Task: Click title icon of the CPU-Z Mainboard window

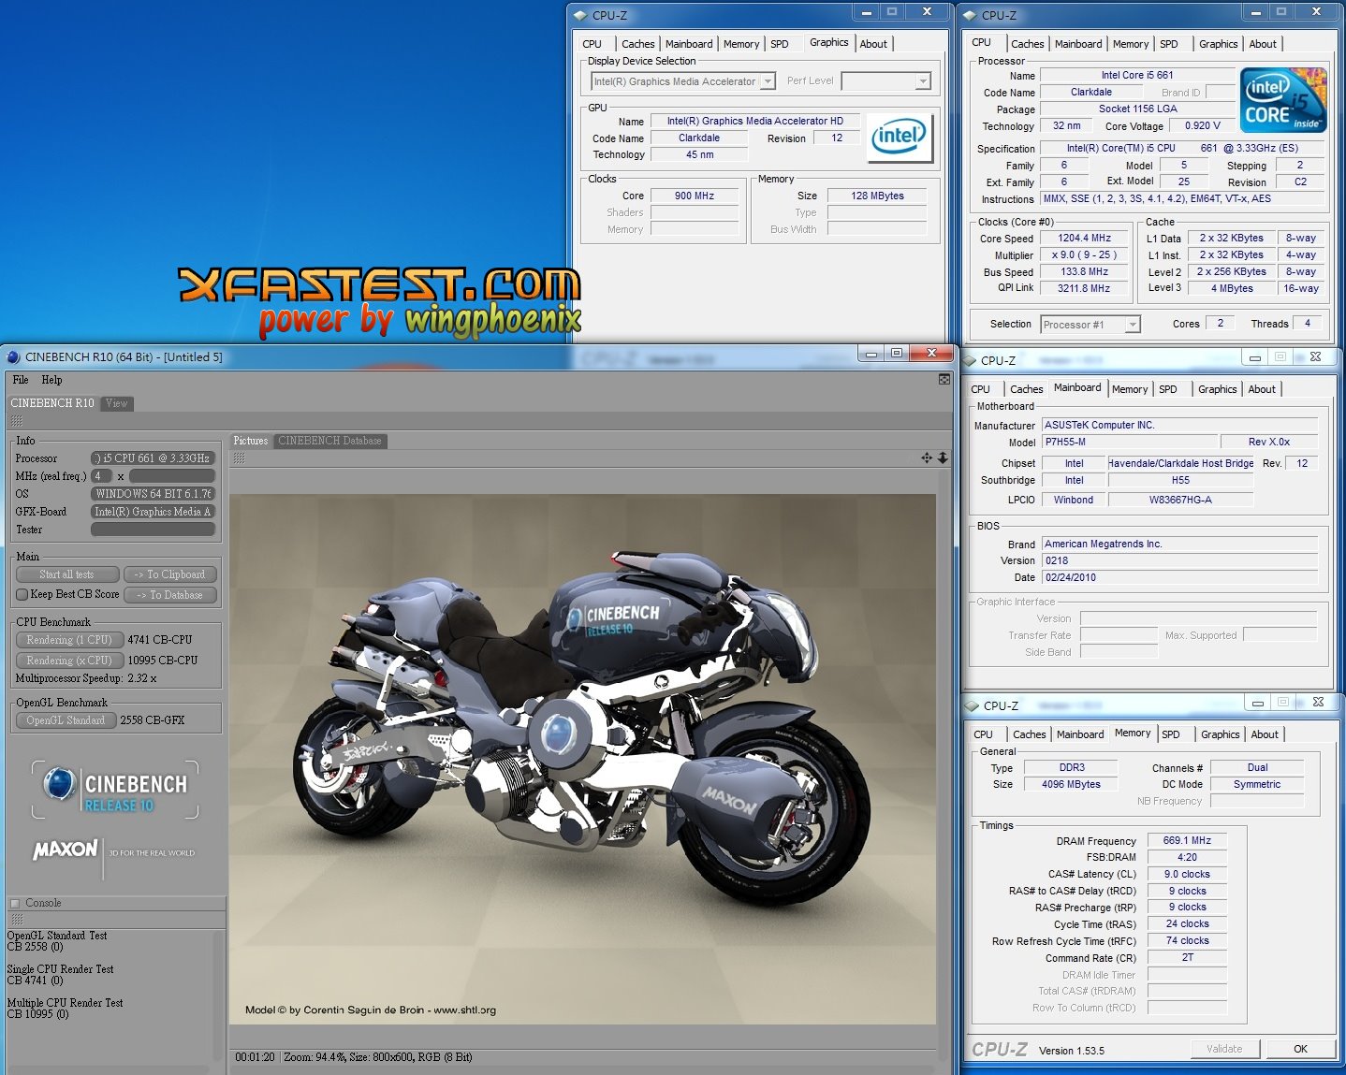Action: click(969, 360)
